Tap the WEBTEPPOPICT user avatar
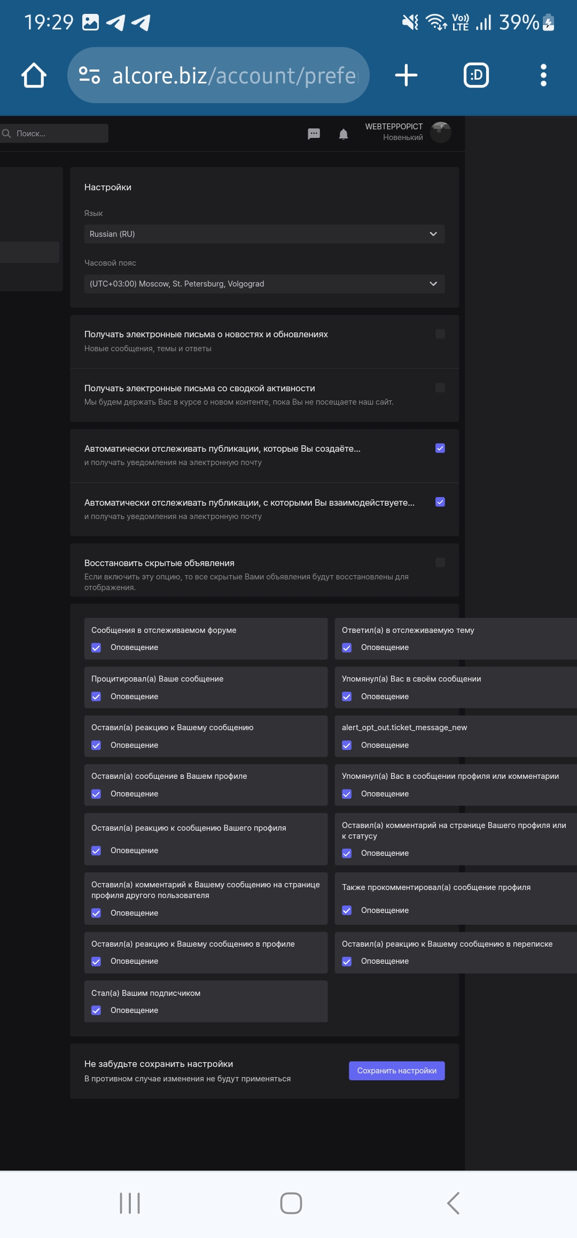 pyautogui.click(x=441, y=132)
